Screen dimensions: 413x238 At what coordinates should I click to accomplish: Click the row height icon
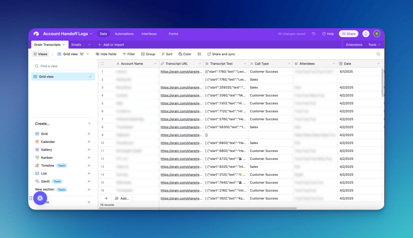point(199,54)
